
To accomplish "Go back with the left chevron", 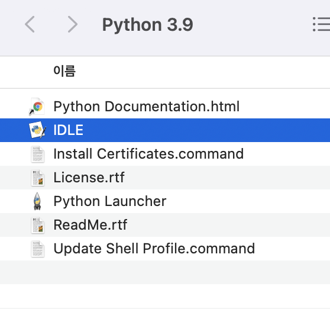I will click(x=30, y=24).
